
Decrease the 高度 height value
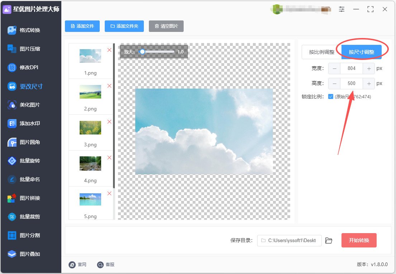[334, 84]
